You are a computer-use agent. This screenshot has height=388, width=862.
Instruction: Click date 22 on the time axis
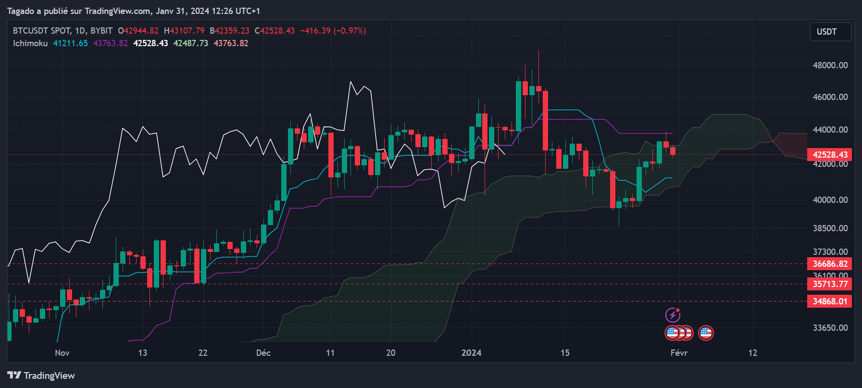coord(203,353)
